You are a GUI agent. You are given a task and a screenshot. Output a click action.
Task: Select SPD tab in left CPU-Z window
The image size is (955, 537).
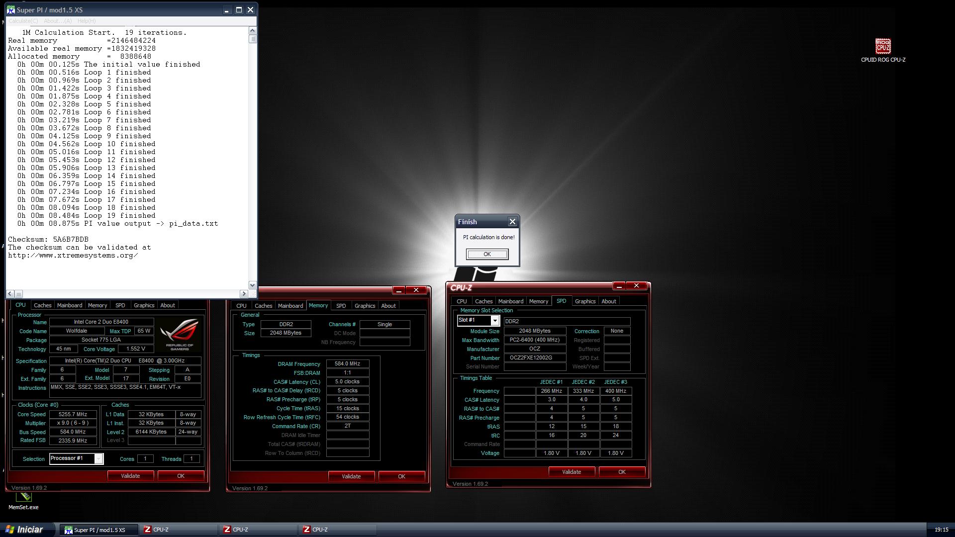[120, 305]
